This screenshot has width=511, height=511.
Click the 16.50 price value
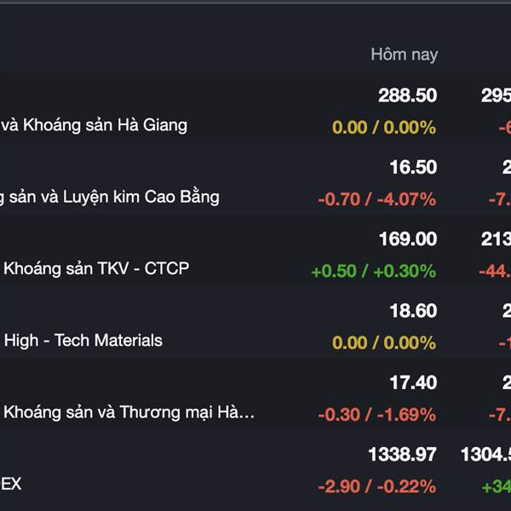(413, 167)
